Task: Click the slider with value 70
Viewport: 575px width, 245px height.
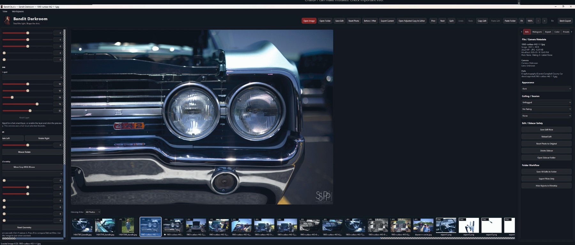Action: click(27, 104)
